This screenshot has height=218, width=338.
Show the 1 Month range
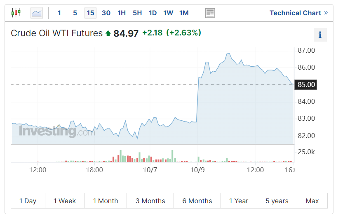point(106,201)
